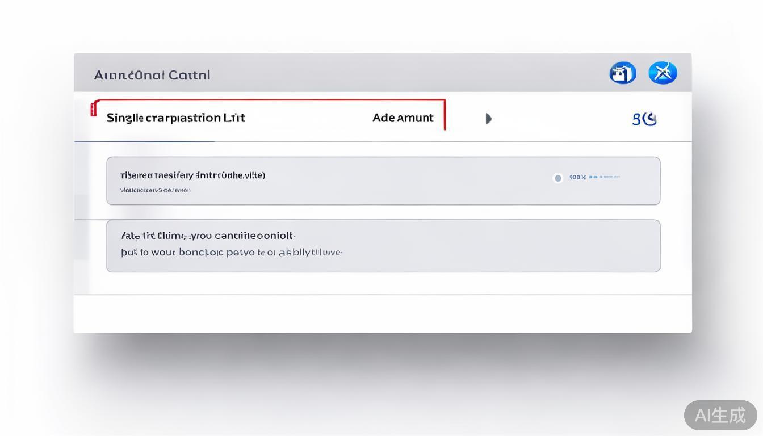Click the 900% value label
This screenshot has width=763, height=436.
(x=577, y=177)
